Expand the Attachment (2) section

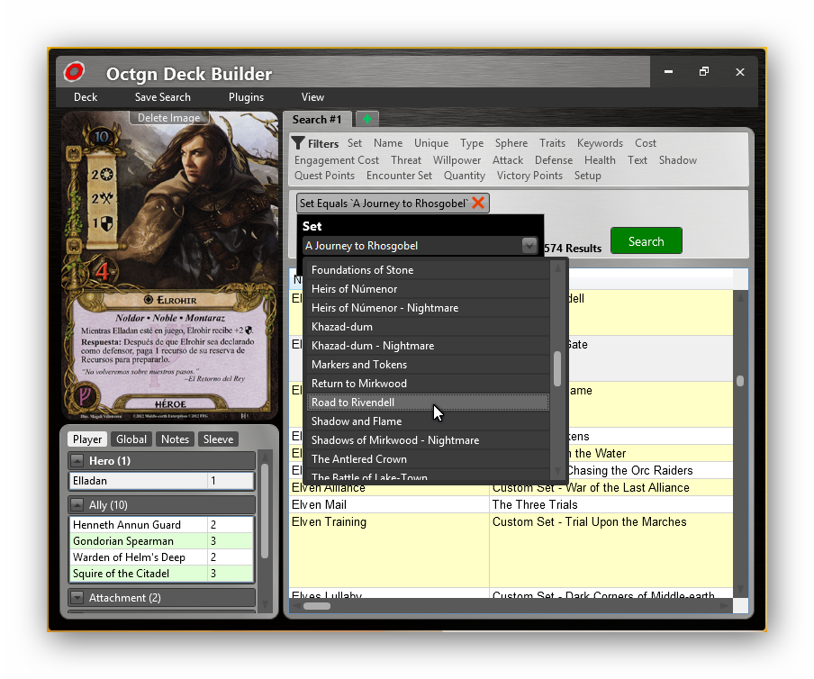(77, 597)
